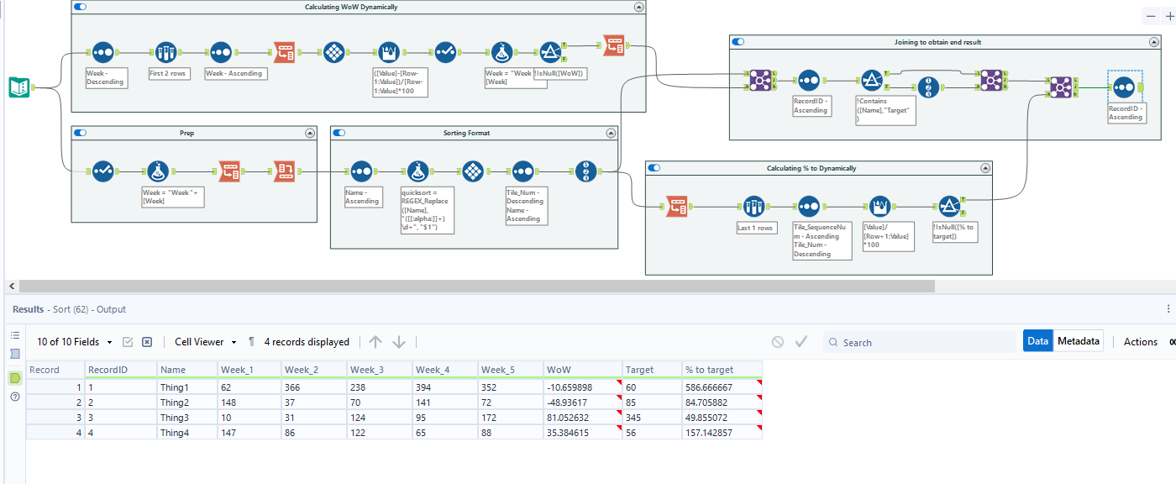Select the Record ID tool in Sorting Format

[587, 171]
